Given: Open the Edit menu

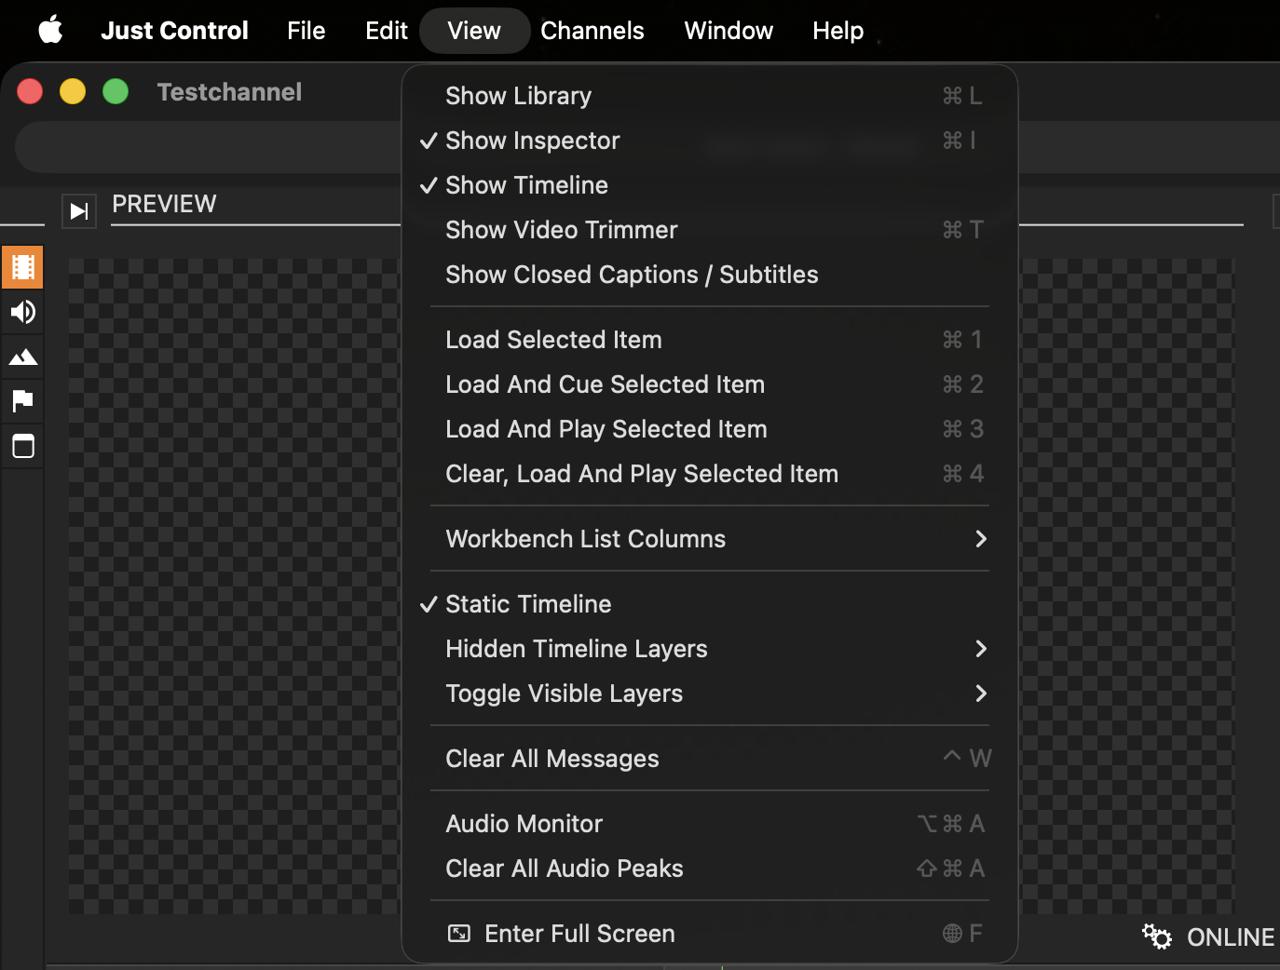Looking at the screenshot, I should coord(387,31).
